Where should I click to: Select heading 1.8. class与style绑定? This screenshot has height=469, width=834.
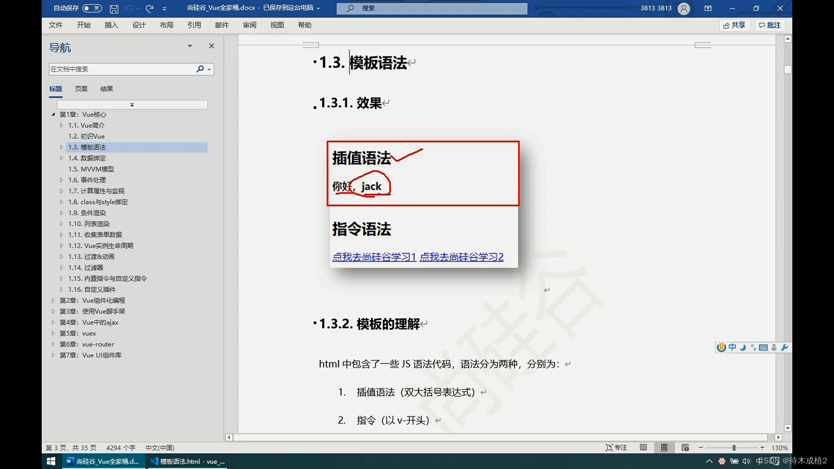click(98, 202)
